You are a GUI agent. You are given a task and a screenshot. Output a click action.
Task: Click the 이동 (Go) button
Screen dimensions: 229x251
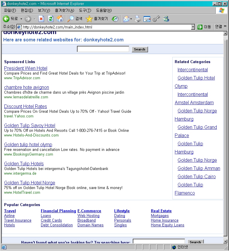pyautogui.click(x=204, y=27)
